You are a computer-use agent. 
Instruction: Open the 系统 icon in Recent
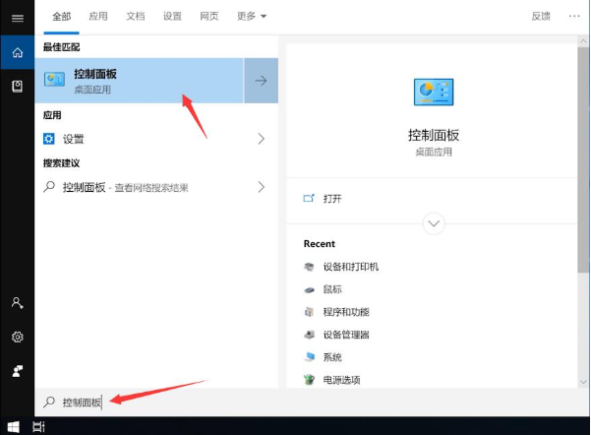tap(309, 357)
